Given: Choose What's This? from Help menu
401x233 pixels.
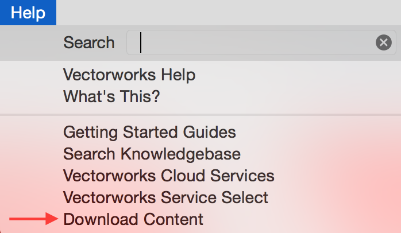Looking at the screenshot, I should click(111, 96).
